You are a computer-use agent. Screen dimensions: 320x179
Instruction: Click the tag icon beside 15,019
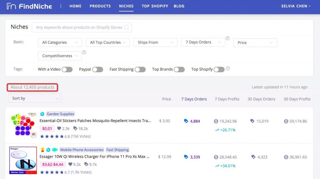(252, 121)
